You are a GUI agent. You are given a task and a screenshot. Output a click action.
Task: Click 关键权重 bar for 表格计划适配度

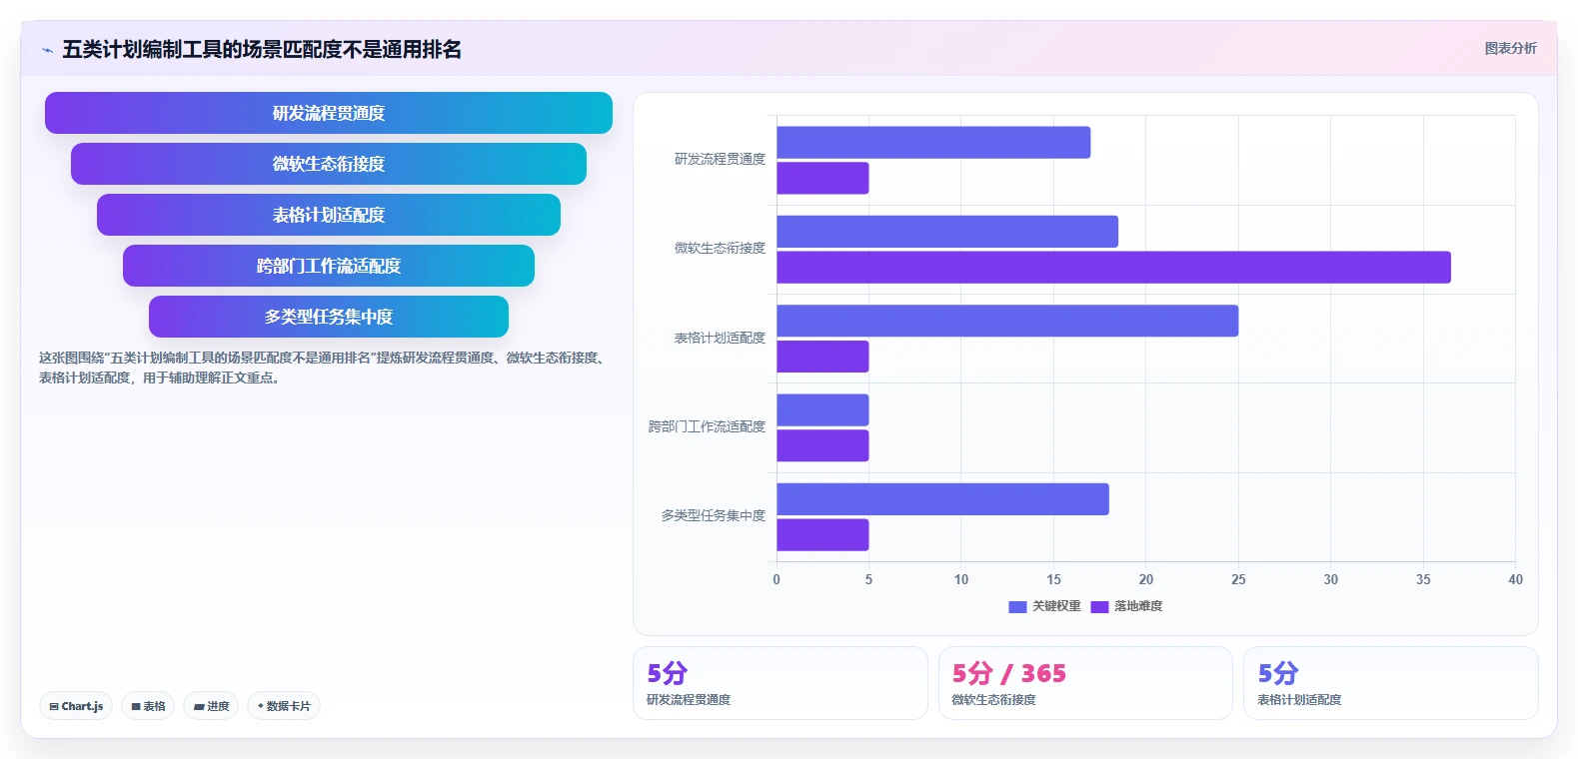coord(1007,321)
